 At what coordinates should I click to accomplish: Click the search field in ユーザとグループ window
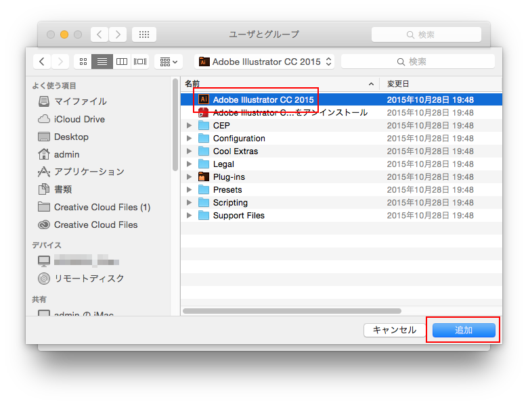pyautogui.click(x=426, y=34)
